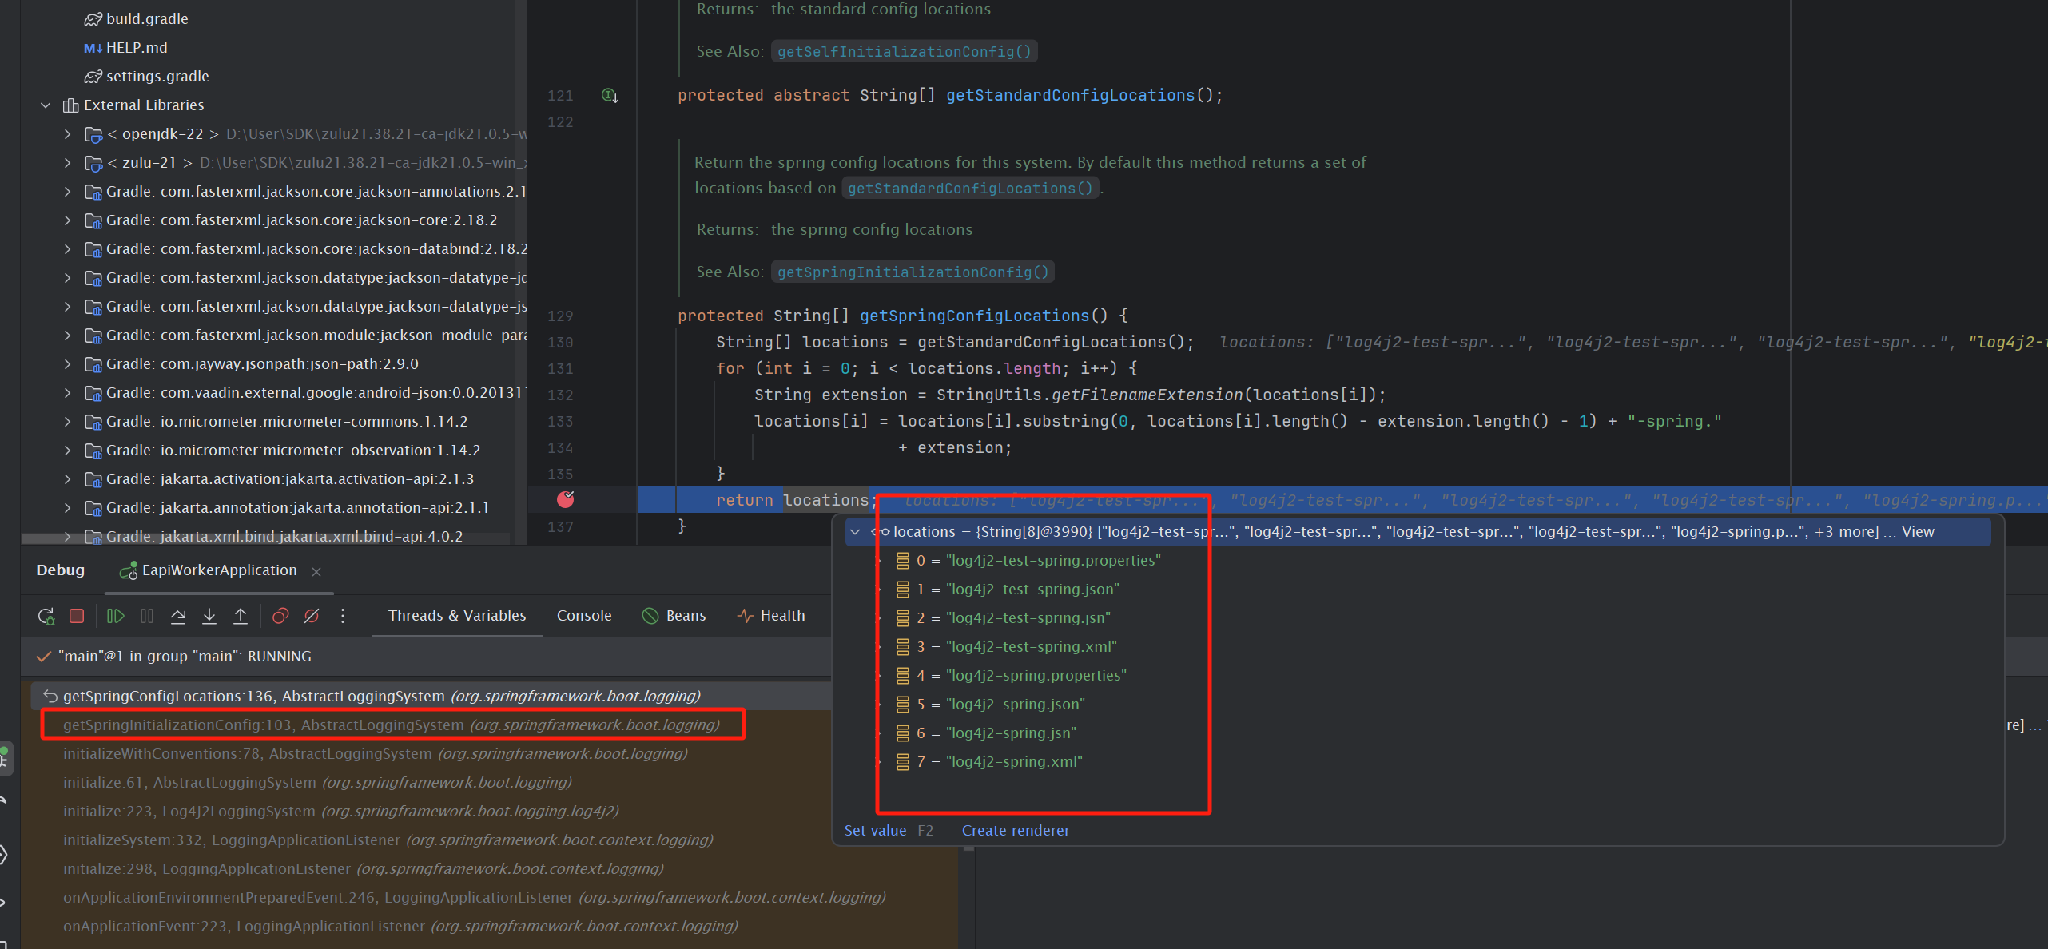Toggle Mute Breakpoints
The width and height of the screenshot is (2048, 949).
[x=312, y=616]
